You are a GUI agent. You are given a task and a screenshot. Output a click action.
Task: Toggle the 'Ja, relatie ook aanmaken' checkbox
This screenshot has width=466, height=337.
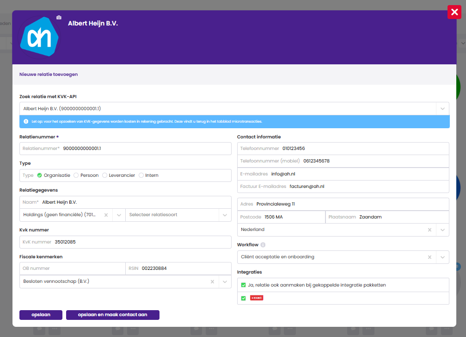(x=243, y=285)
